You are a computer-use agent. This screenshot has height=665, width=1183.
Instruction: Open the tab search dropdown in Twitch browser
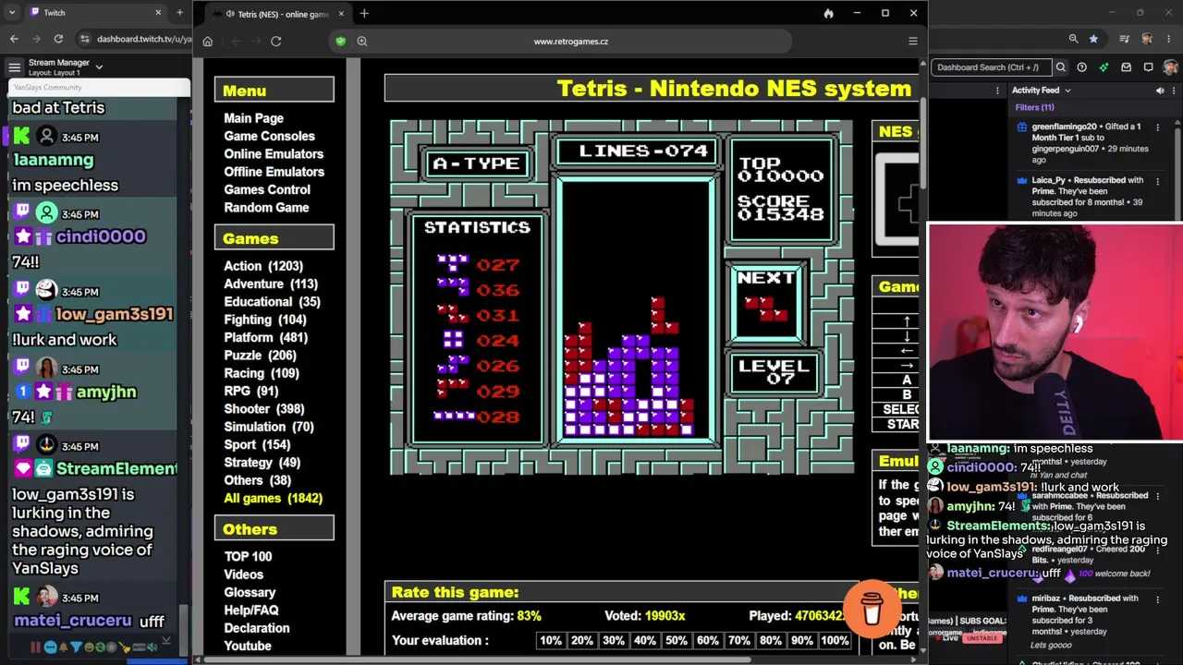click(x=12, y=13)
